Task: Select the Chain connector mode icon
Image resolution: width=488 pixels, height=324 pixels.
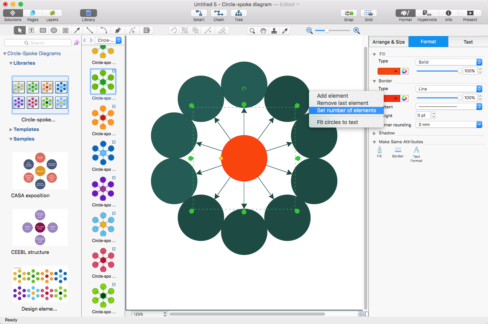Action: 219,13
